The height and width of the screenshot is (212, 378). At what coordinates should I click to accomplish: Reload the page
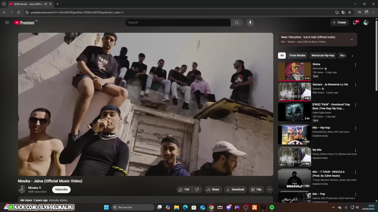18,12
